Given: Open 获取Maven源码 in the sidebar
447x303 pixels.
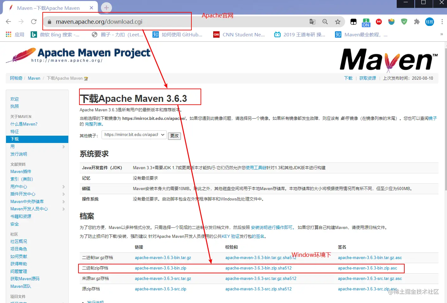Looking at the screenshot, I should [x=25, y=279].
